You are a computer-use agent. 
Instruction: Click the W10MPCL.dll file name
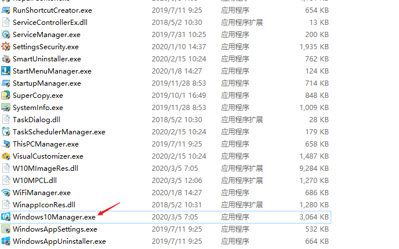[x=35, y=181]
